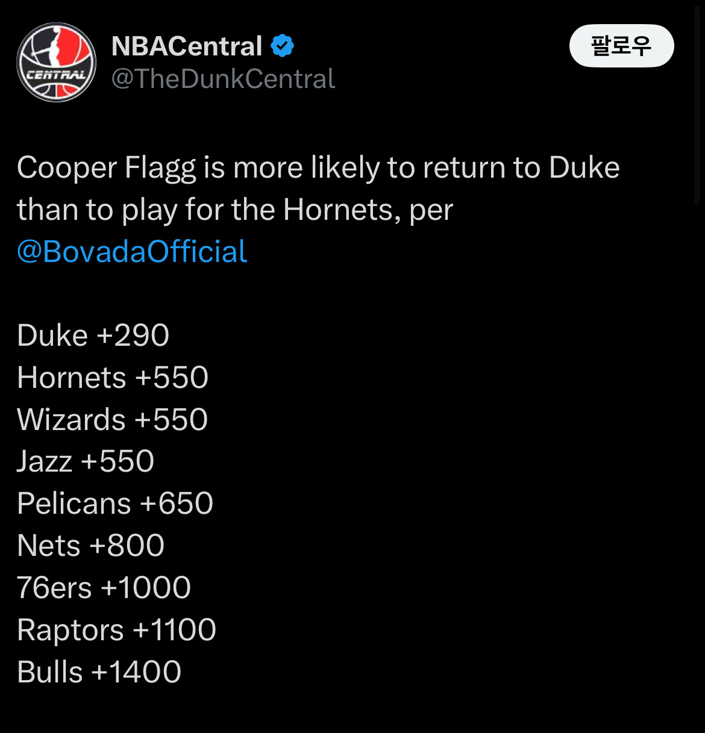
Task: Click the "Wizards +550" odds line
Action: tap(112, 420)
